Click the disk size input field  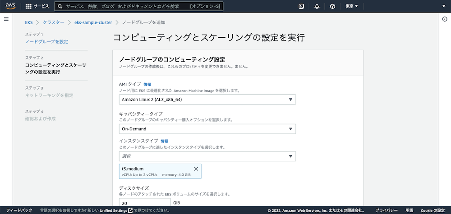144,203
